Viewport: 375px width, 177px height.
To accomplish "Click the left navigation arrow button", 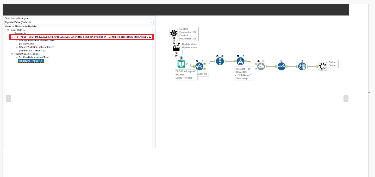I will point(8,98).
